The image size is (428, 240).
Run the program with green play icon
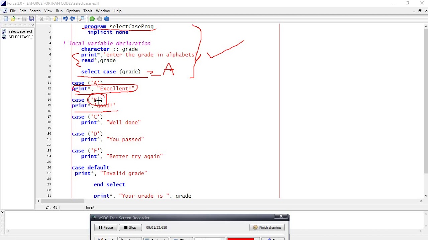coord(92,19)
